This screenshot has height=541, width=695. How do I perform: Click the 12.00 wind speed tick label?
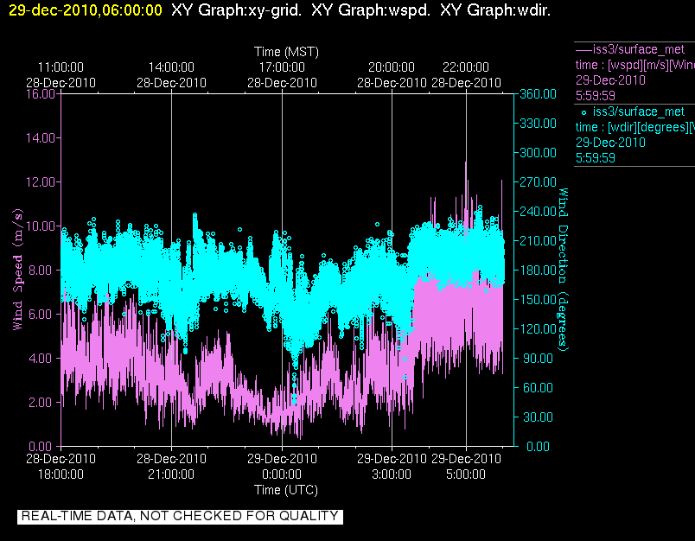click(41, 182)
